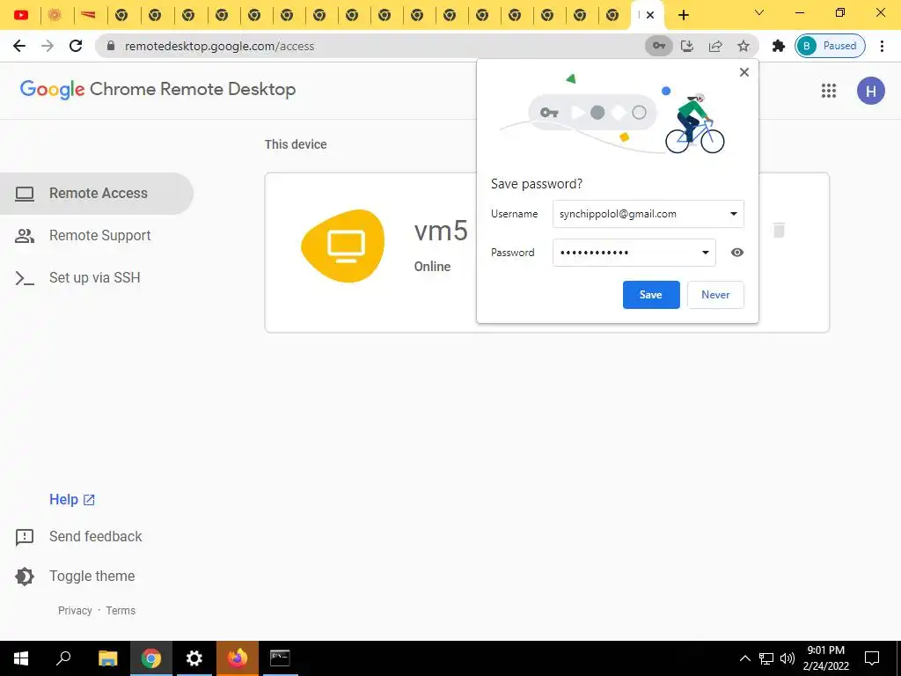Screen dimensions: 901x676
Task: Open File Explorer from taskbar
Action: [x=108, y=658]
